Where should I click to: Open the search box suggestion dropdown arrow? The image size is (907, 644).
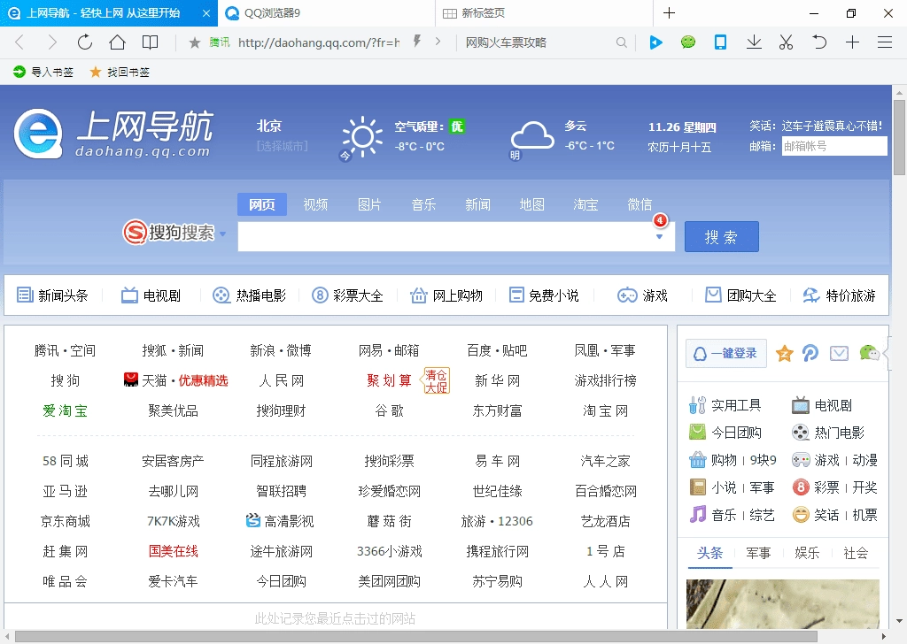tap(659, 237)
